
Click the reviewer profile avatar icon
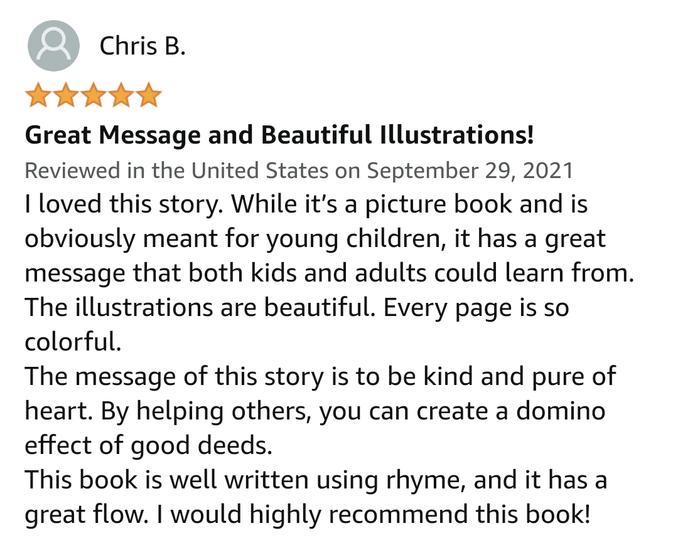pyautogui.click(x=54, y=46)
